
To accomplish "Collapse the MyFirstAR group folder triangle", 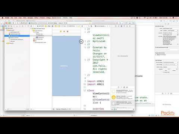I will [7, 30].
